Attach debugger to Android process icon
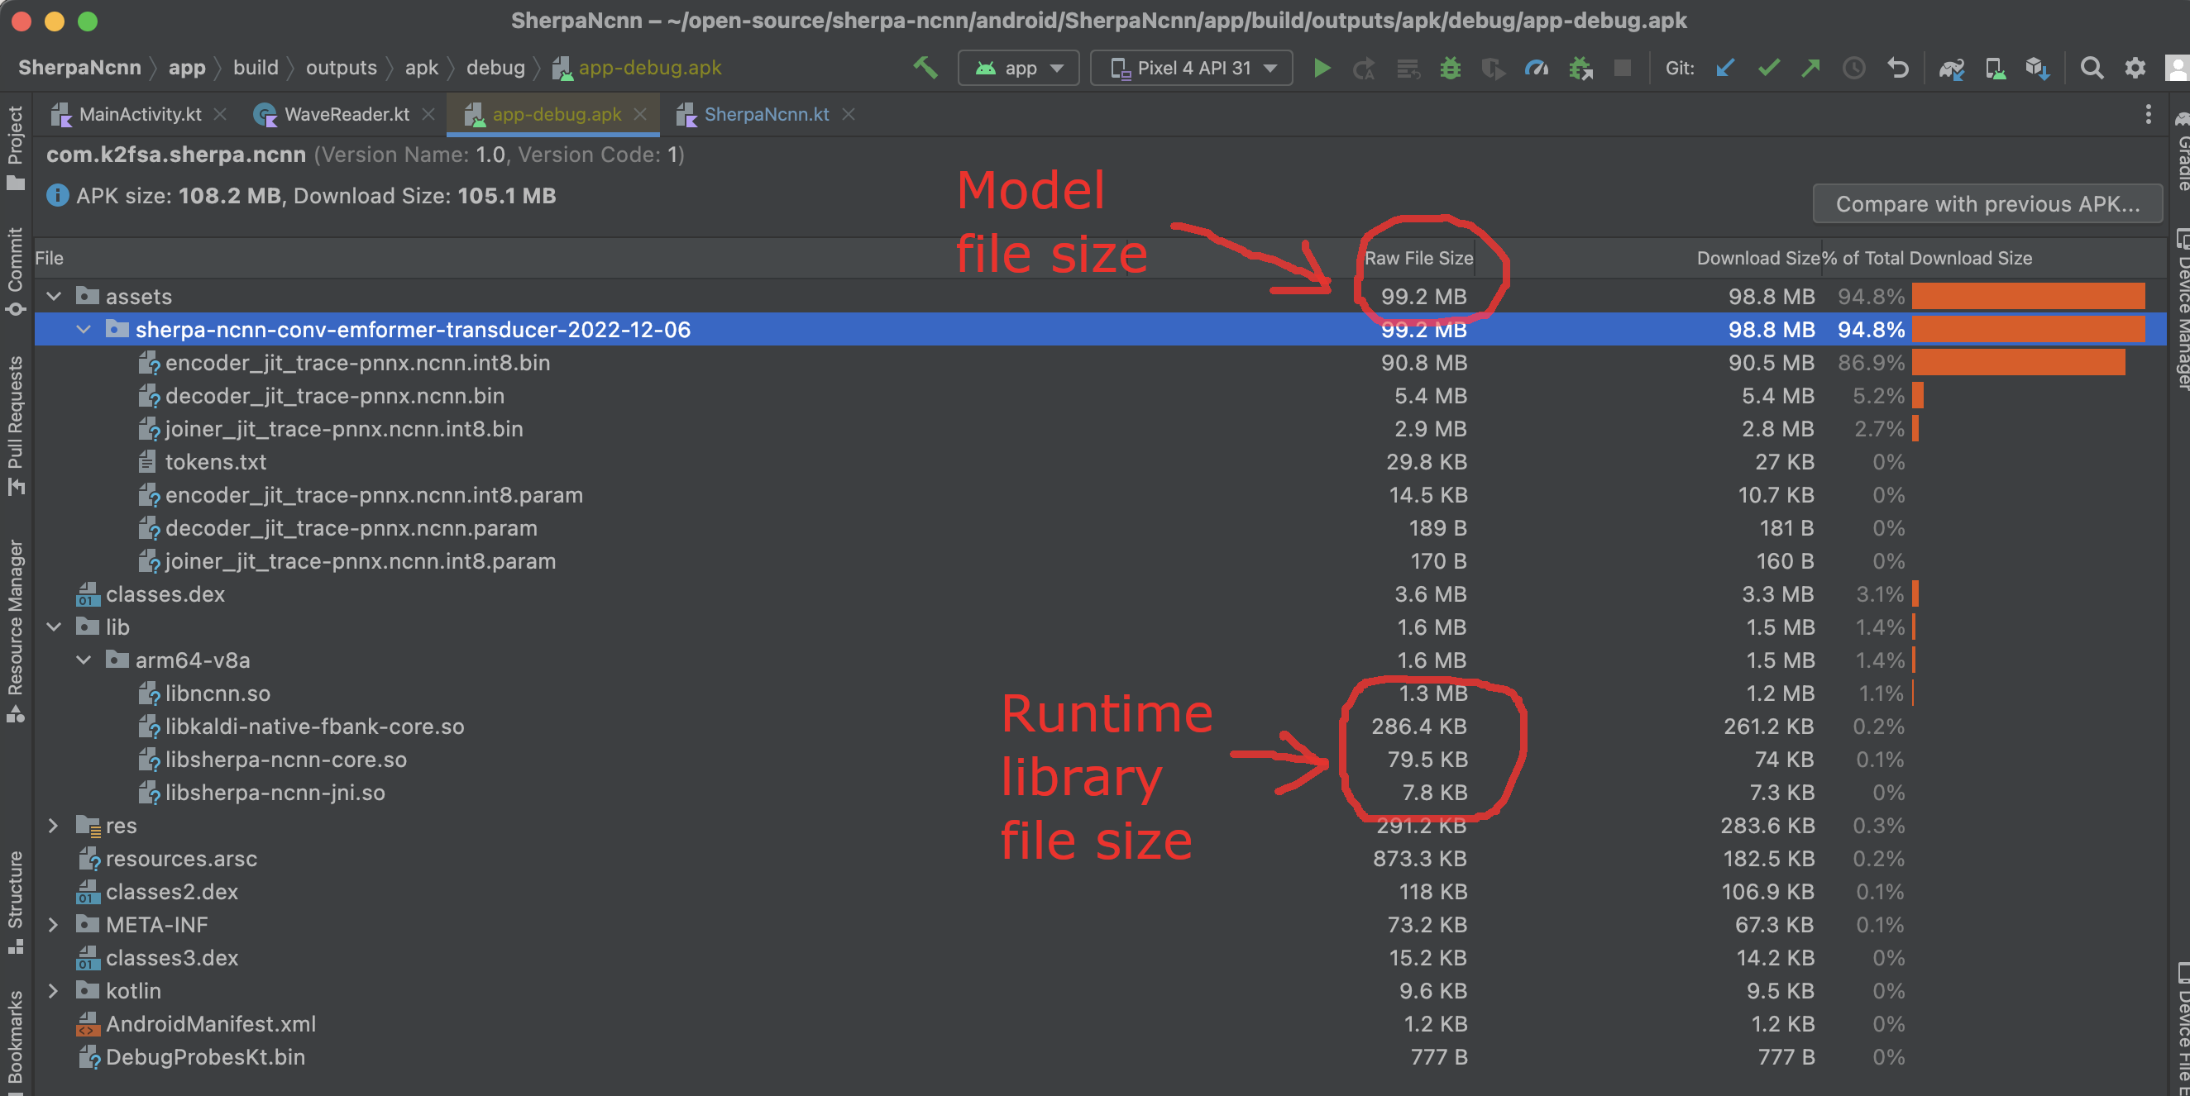2190x1096 pixels. tap(1580, 68)
